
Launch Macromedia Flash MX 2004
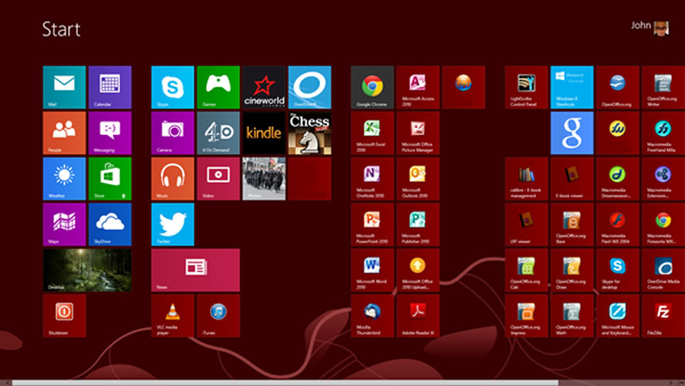point(617,224)
